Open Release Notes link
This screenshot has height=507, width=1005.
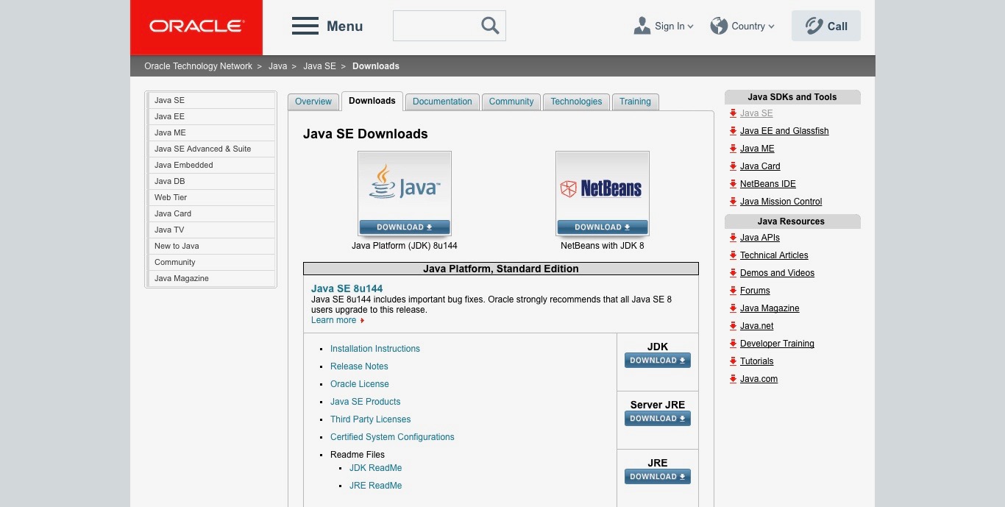(359, 366)
